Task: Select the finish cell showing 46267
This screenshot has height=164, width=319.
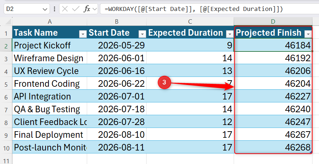Action: 273,134
